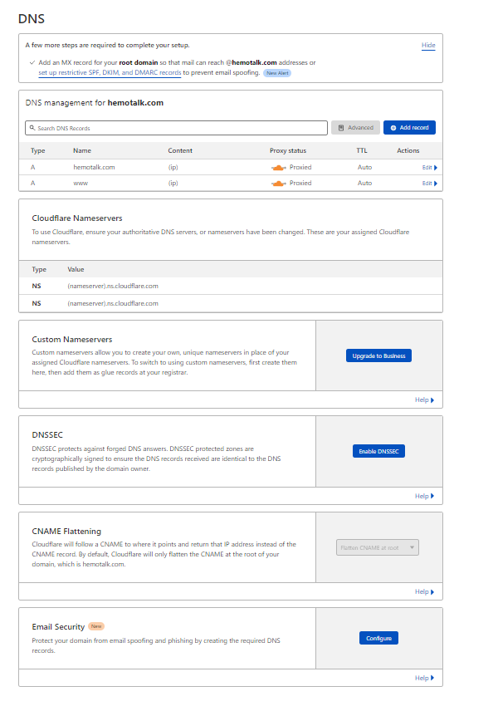This screenshot has height=706, width=498.
Task: Open Edit for the hemotalk.com A record
Action: pos(429,167)
